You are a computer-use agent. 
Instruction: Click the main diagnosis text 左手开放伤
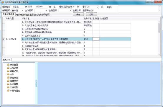click(88, 10)
